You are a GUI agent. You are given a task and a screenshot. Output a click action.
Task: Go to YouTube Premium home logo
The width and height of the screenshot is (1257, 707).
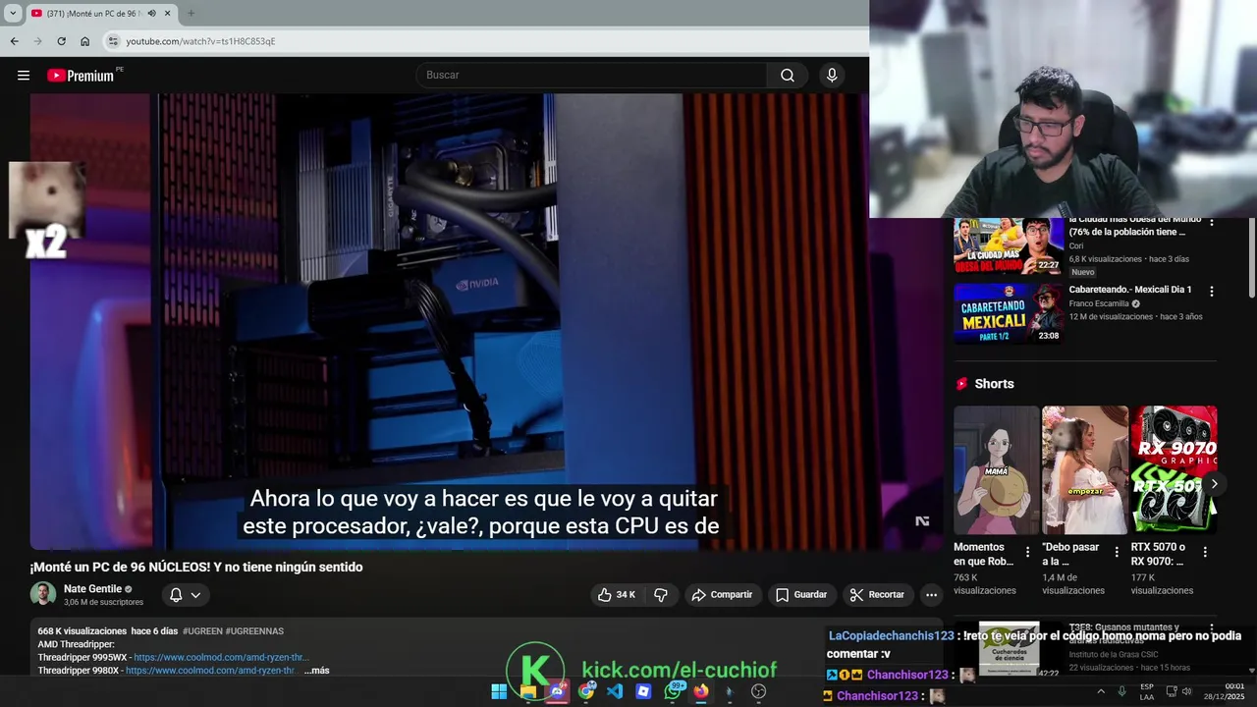[81, 76]
